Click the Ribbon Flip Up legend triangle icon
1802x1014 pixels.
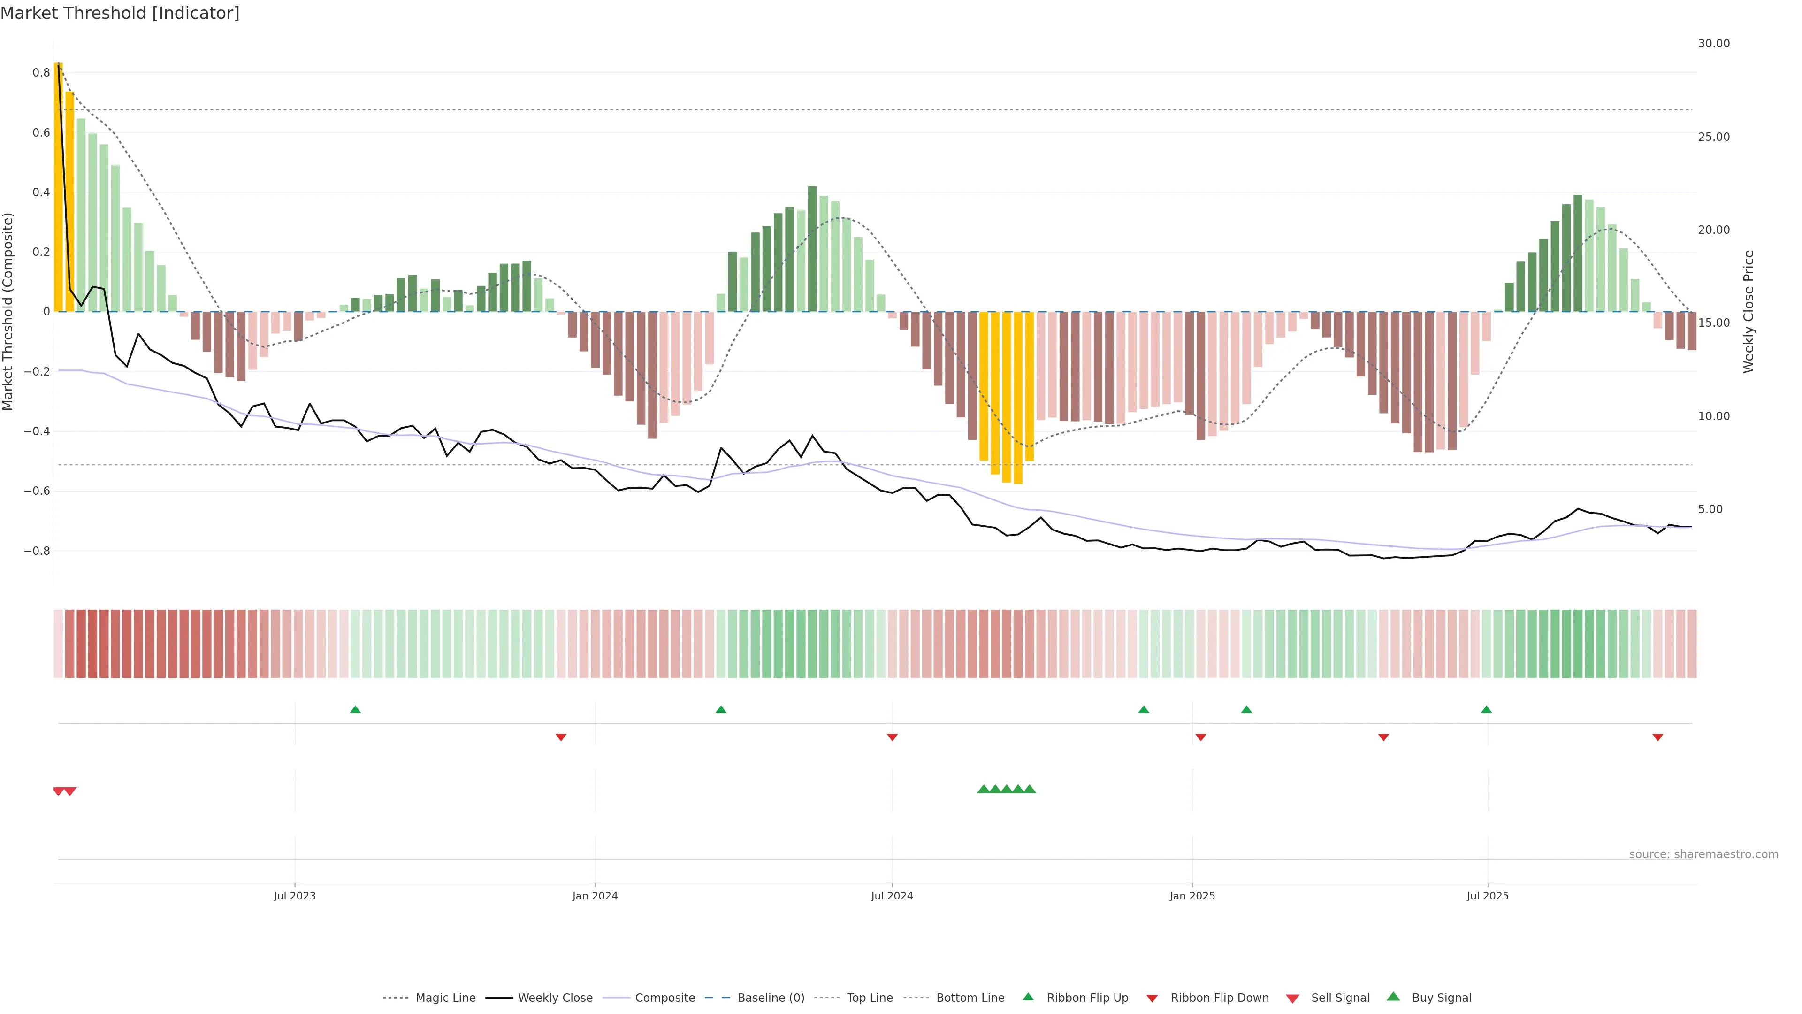[1028, 997]
